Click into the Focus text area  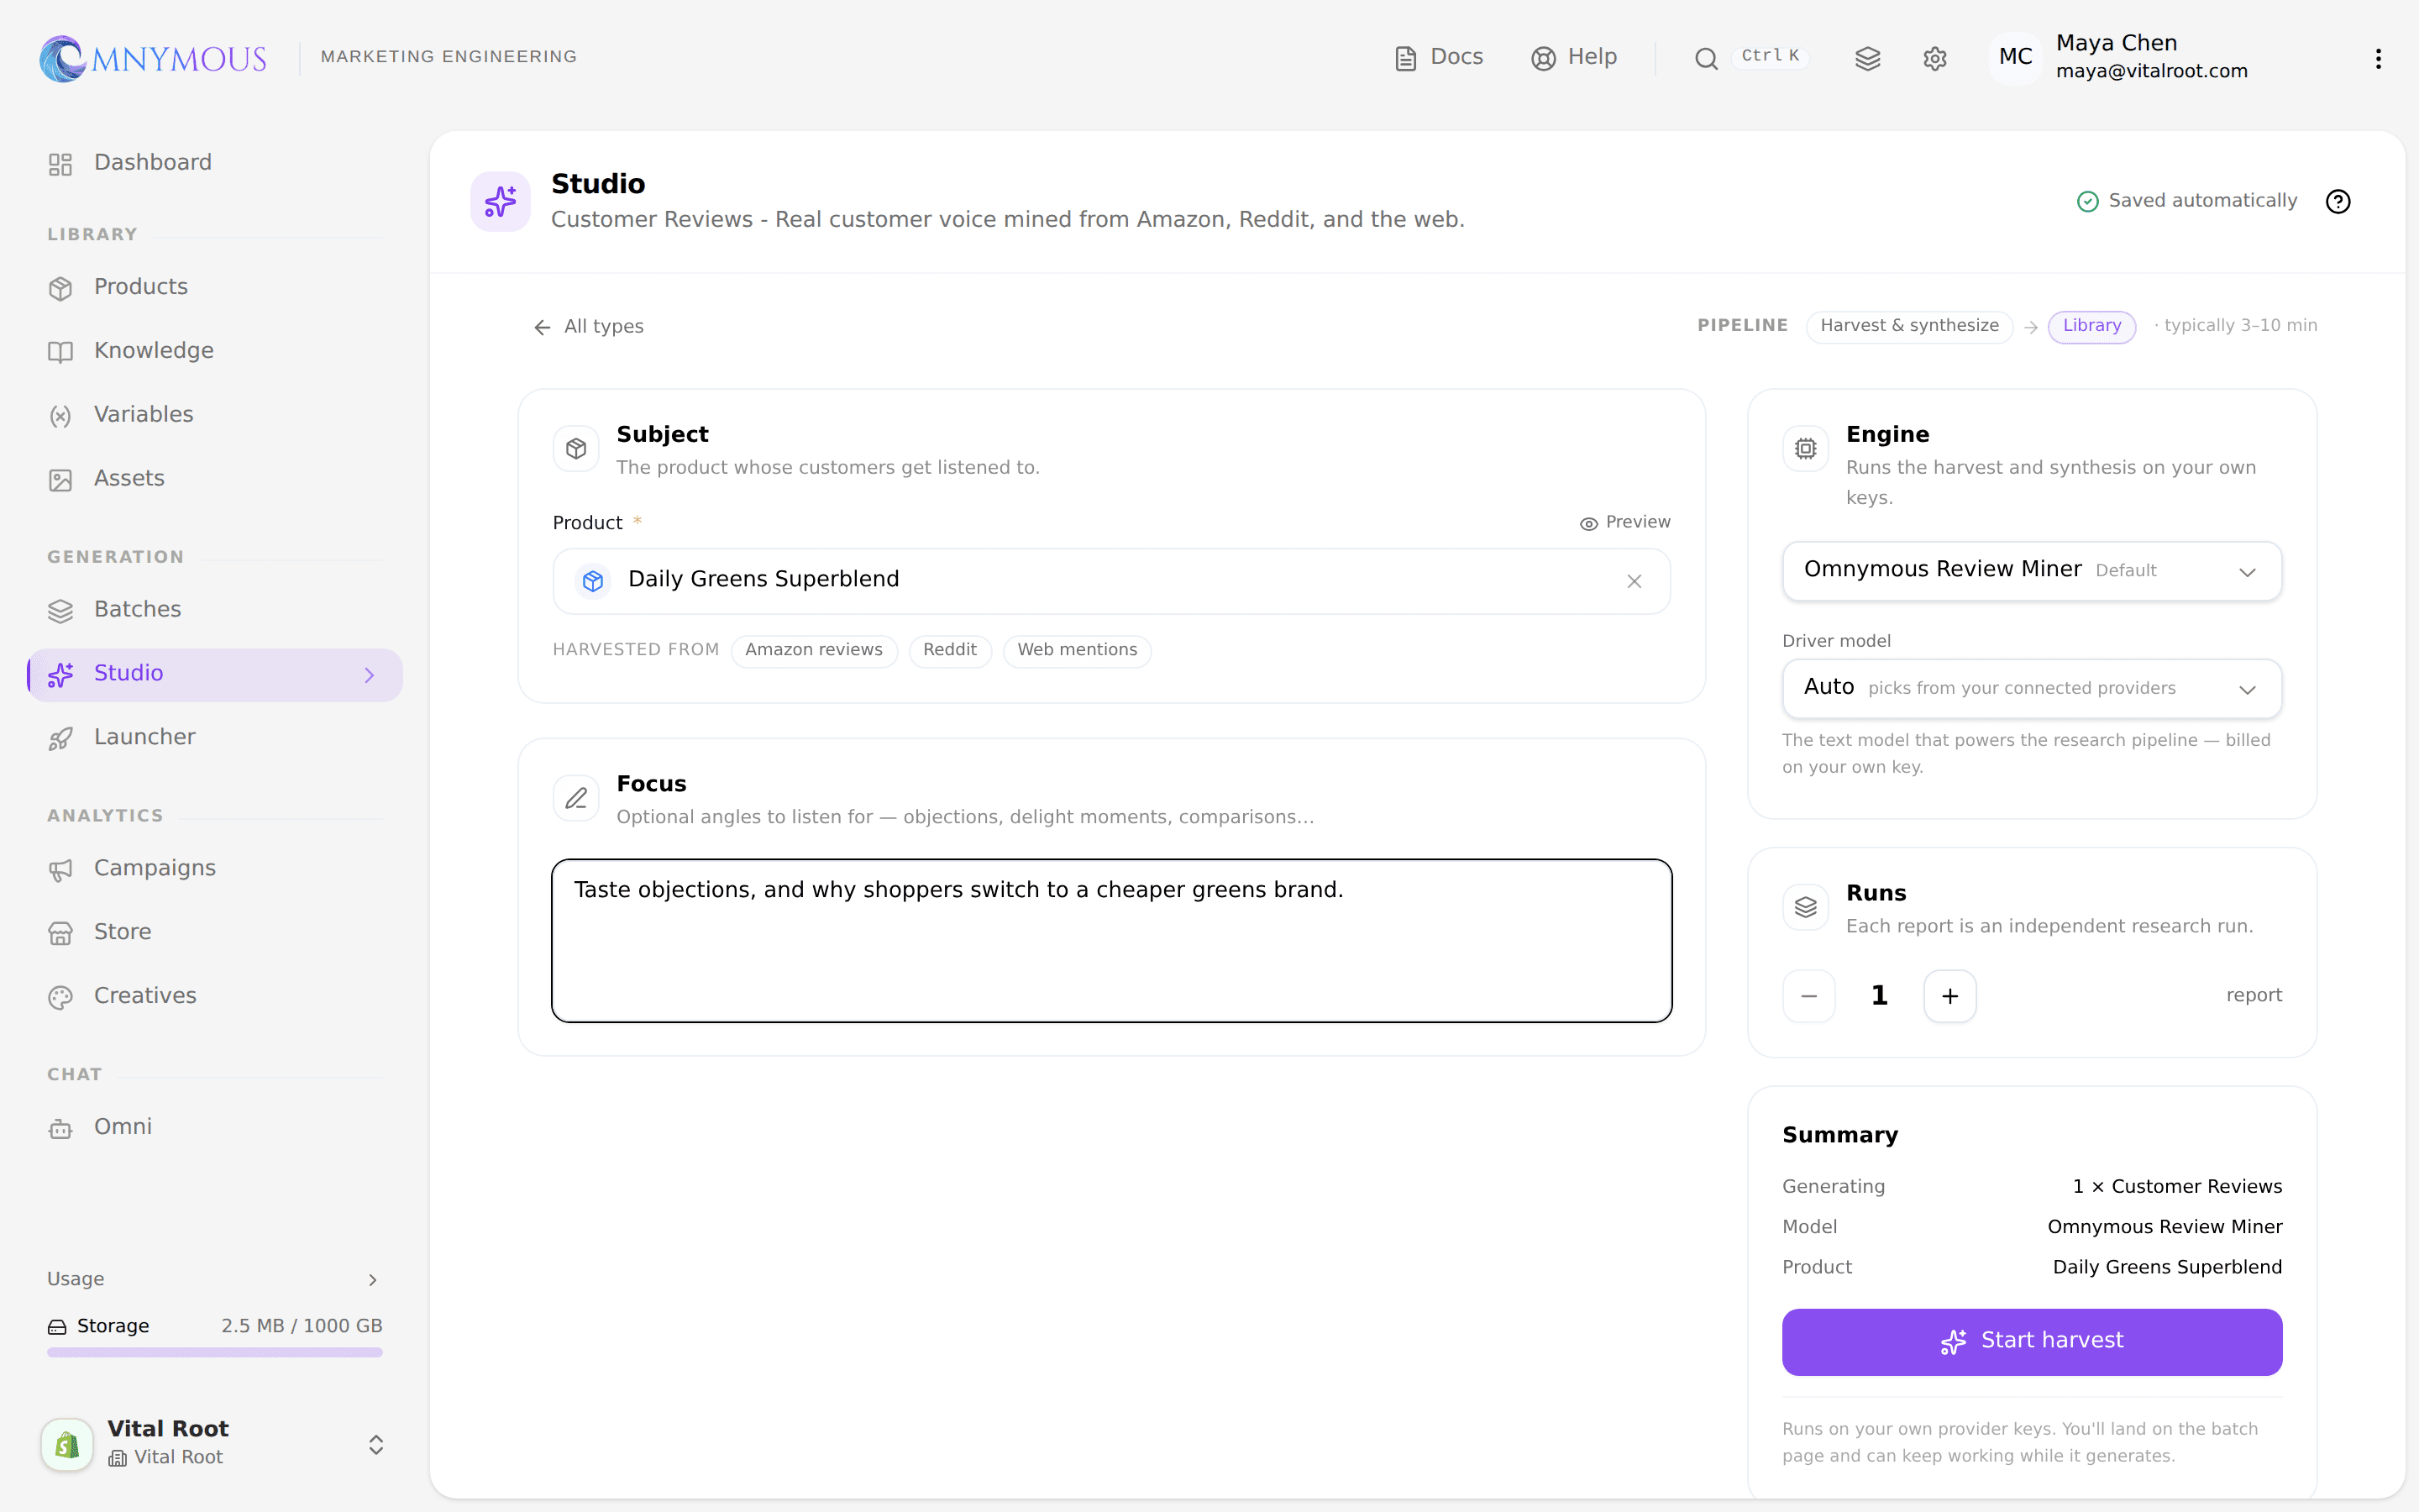[1111, 940]
